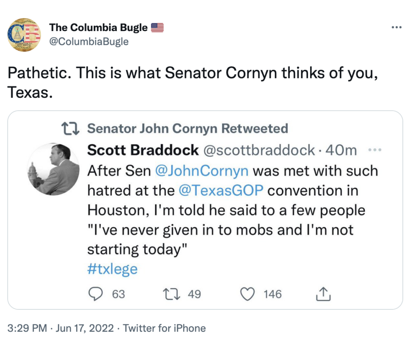
Task: Click the Twitter for iPhone source label
Action: point(164,328)
